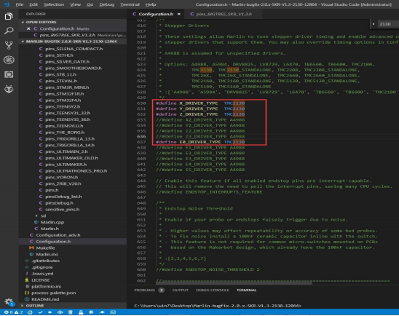The width and height of the screenshot is (399, 316).
Task: Show the Problems panel
Action: tap(144, 290)
